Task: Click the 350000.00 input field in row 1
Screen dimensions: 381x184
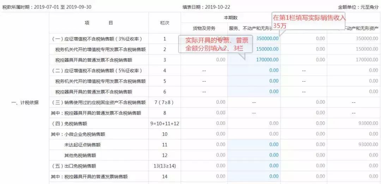Action: (254, 39)
